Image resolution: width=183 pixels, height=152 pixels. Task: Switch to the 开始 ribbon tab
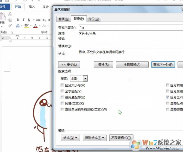pyautogui.click(x=18, y=7)
